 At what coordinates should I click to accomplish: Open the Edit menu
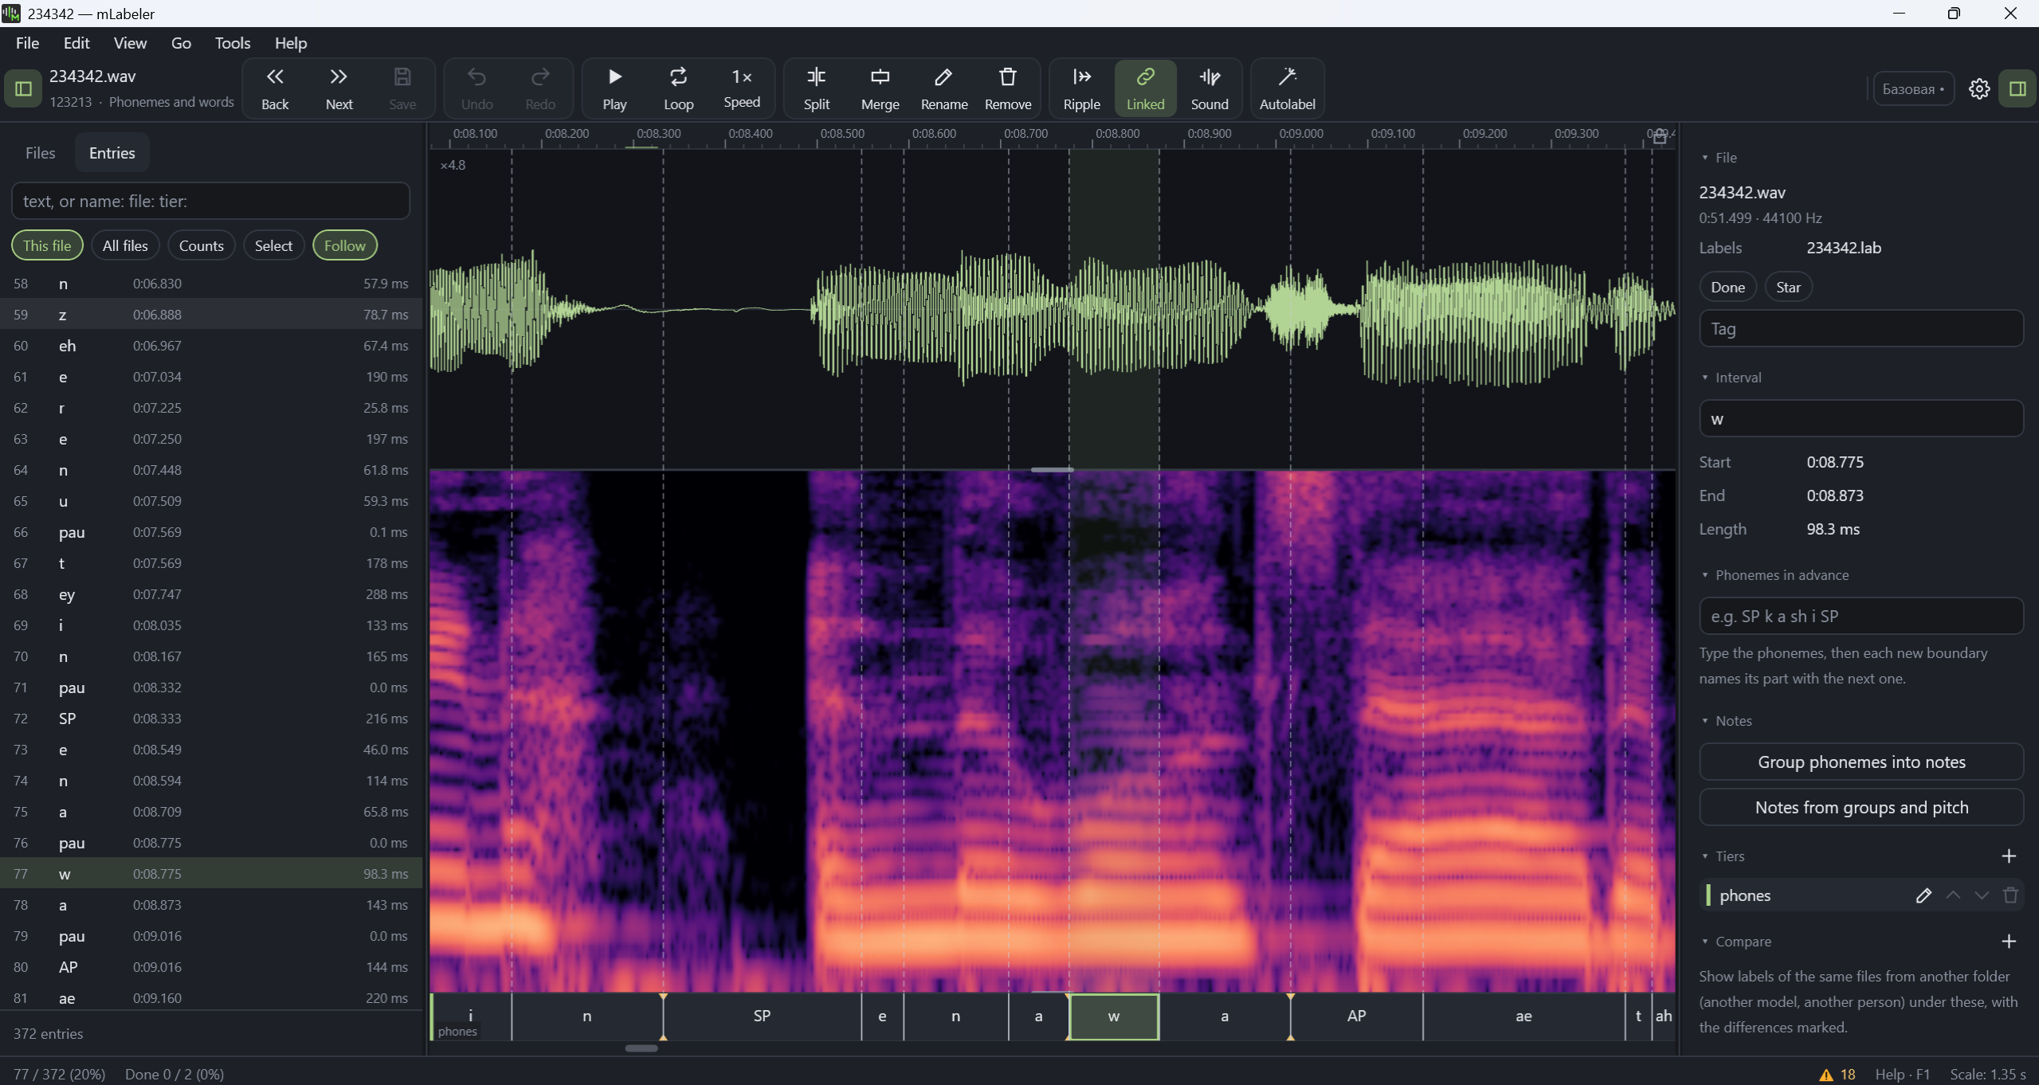pos(76,43)
